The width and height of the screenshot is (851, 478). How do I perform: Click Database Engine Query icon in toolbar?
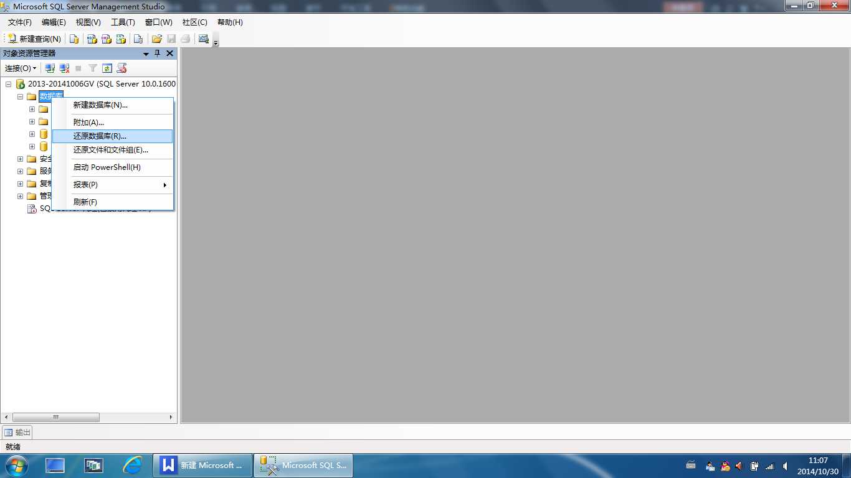74,39
